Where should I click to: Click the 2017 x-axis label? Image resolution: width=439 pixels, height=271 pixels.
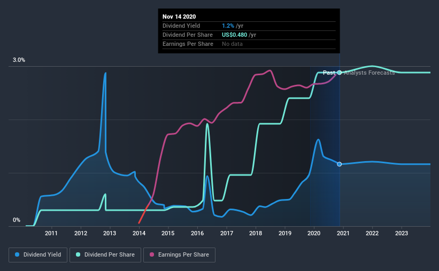[x=227, y=233]
